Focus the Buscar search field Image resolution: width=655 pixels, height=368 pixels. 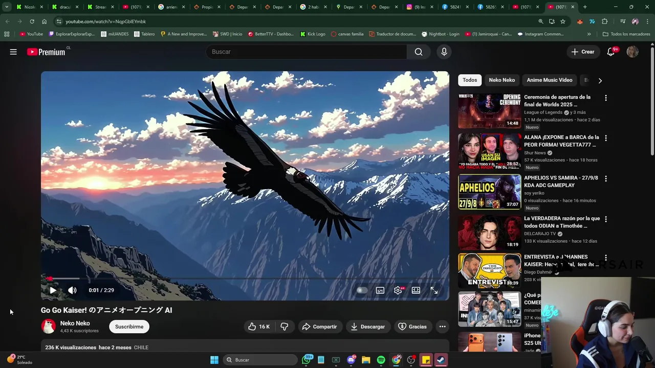click(307, 52)
